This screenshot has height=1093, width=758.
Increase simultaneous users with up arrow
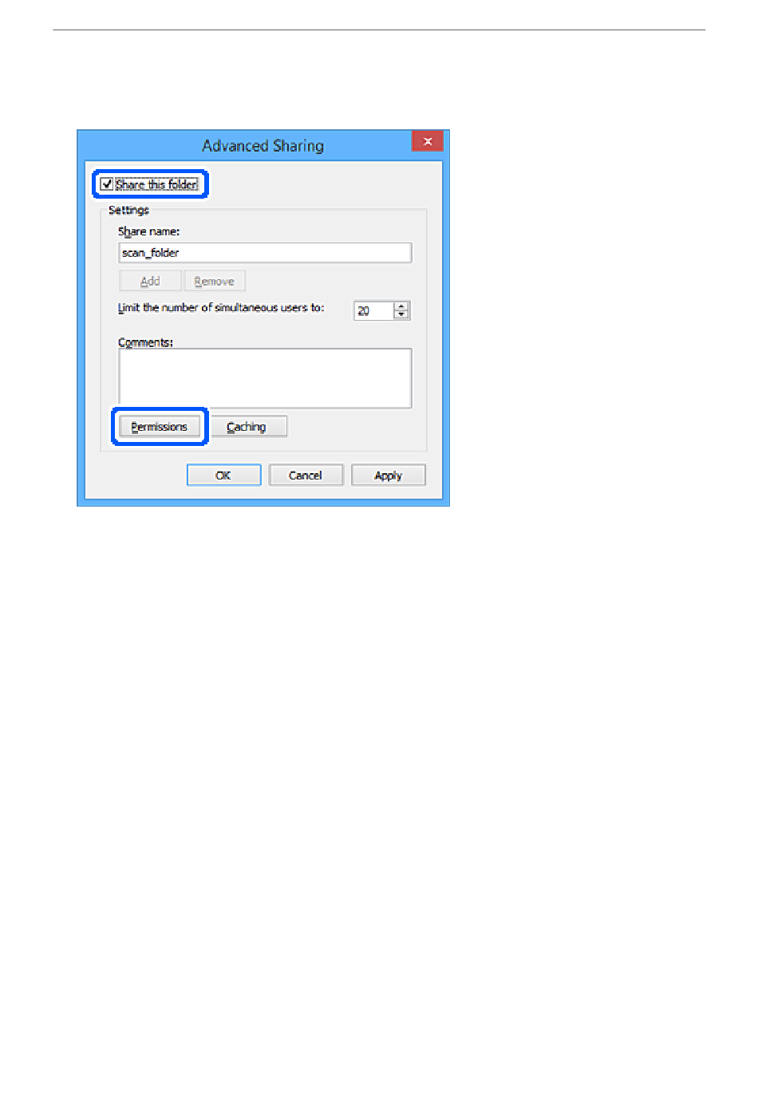[x=402, y=306]
